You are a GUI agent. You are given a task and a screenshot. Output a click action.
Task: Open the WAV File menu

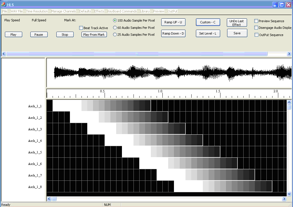point(17,11)
